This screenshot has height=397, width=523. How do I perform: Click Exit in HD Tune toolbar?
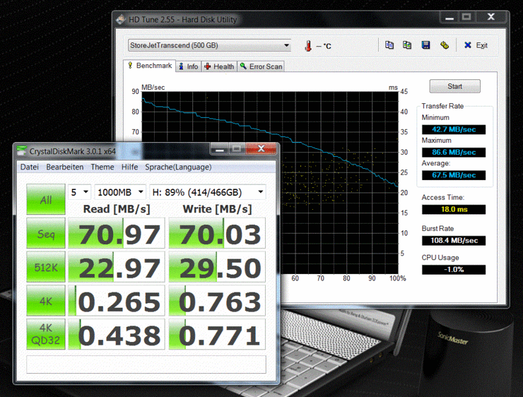coord(476,45)
